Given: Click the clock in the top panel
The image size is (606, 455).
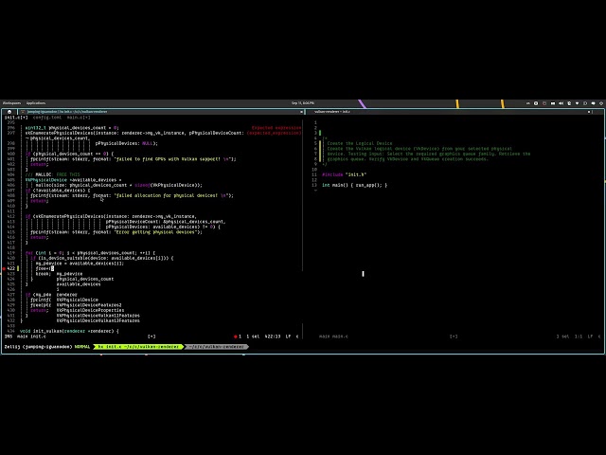Looking at the screenshot, I should 303,103.
